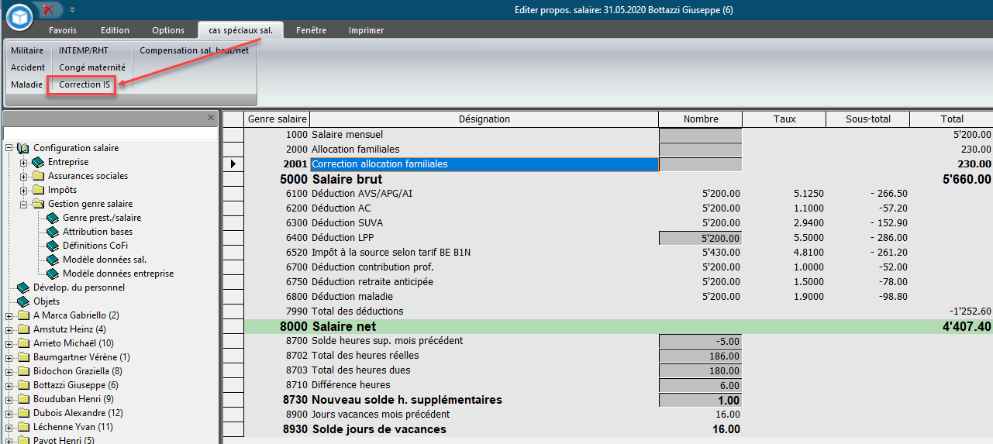Click the Congé maternité button
Image resolution: width=993 pixels, height=444 pixels.
92,67
